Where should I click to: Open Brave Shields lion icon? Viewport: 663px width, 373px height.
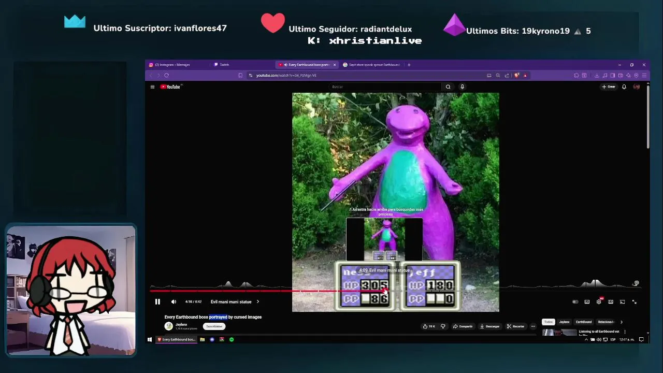coord(516,75)
